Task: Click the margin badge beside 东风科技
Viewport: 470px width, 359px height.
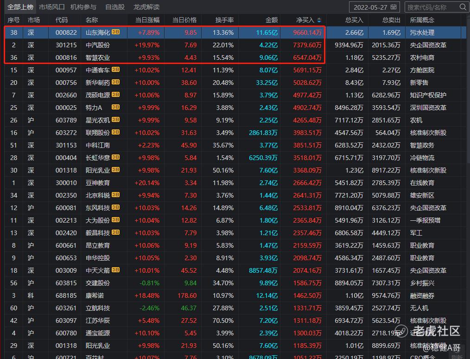Action: click(116, 207)
